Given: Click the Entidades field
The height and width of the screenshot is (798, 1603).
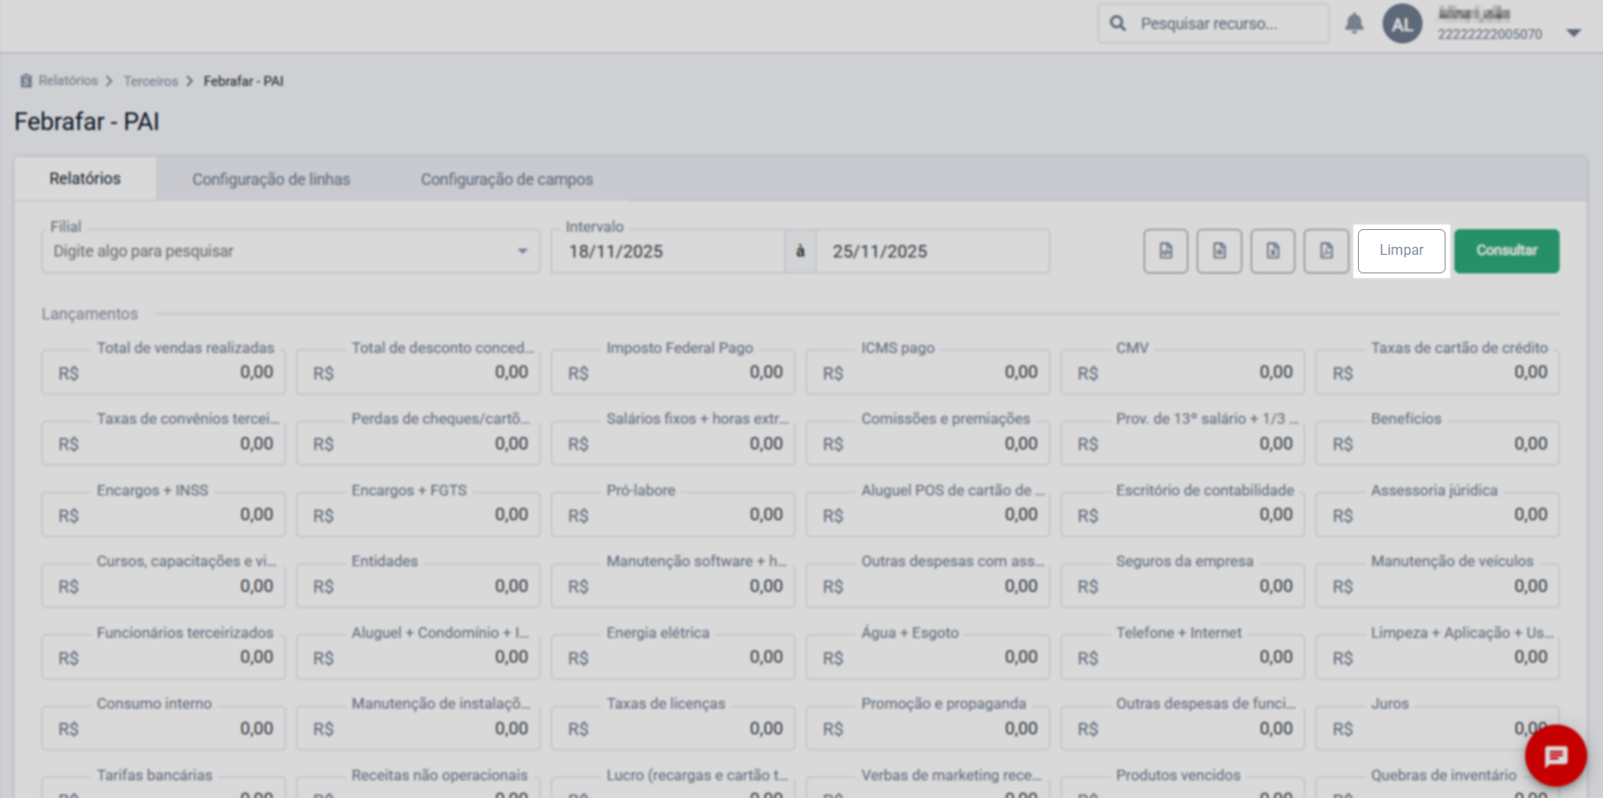Looking at the screenshot, I should (x=418, y=586).
